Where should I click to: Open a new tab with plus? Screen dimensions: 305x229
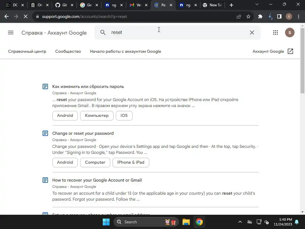(231, 5)
